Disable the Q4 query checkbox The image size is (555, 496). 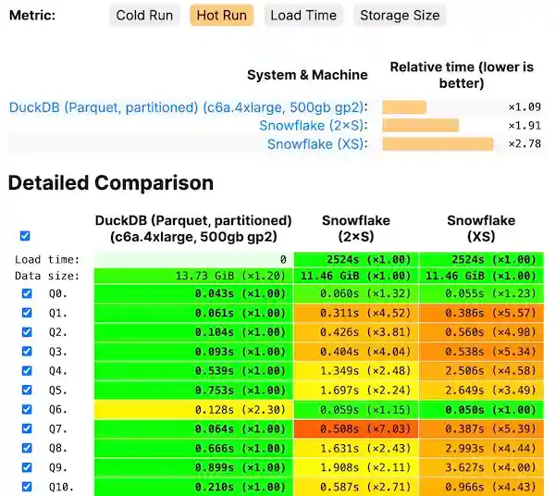(27, 371)
